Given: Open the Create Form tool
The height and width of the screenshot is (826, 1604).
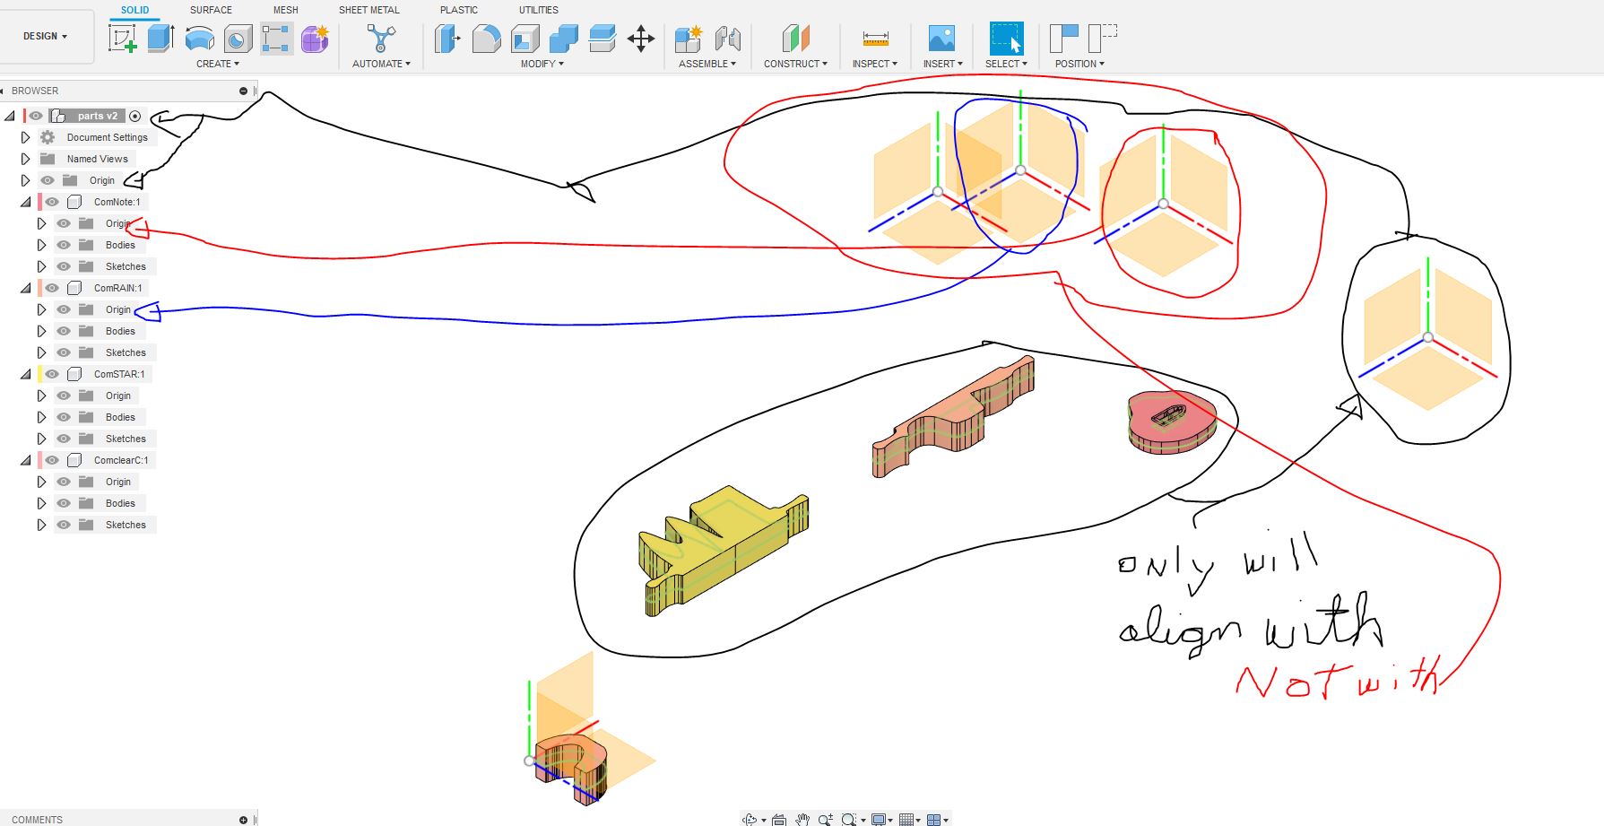Looking at the screenshot, I should click(315, 40).
